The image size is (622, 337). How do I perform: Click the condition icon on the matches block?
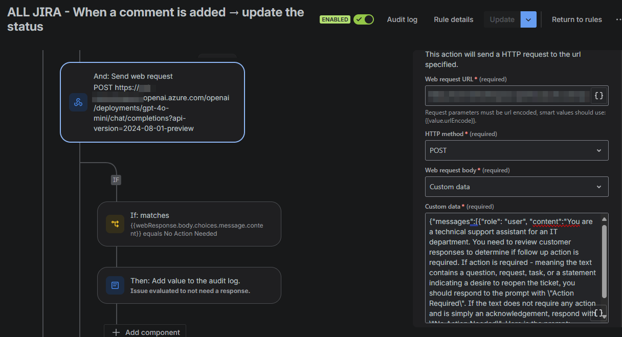115,223
